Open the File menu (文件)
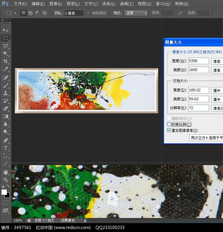This screenshot has height=232, width=223. 20,4
